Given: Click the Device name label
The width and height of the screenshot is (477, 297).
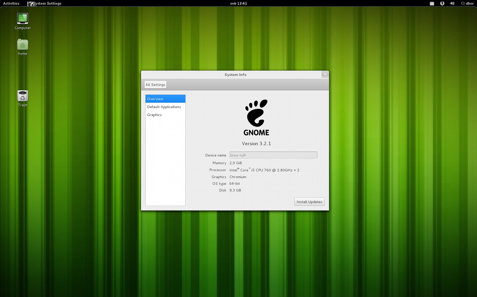Looking at the screenshot, I should (x=216, y=155).
